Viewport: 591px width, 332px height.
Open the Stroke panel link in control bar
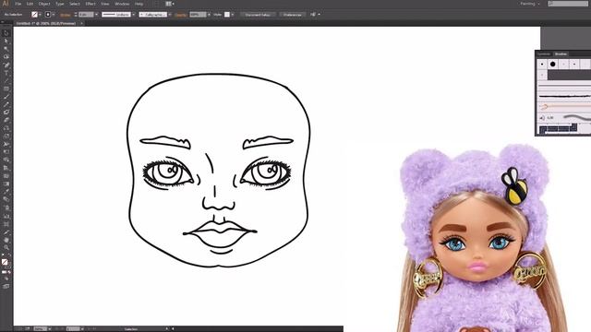pos(66,15)
